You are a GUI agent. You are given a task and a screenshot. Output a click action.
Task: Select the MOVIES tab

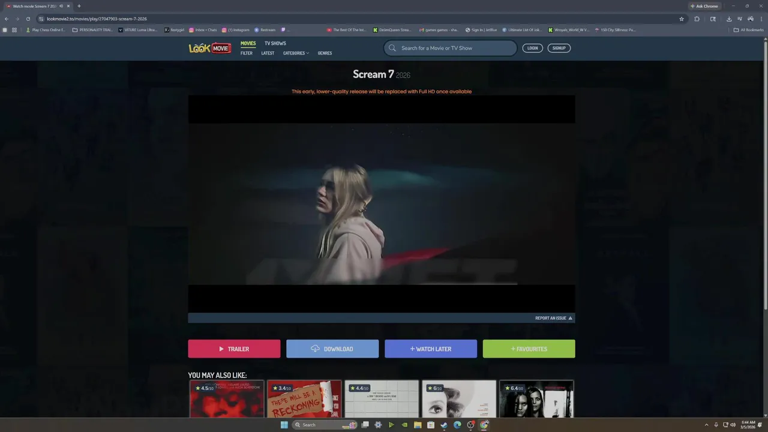pyautogui.click(x=248, y=43)
